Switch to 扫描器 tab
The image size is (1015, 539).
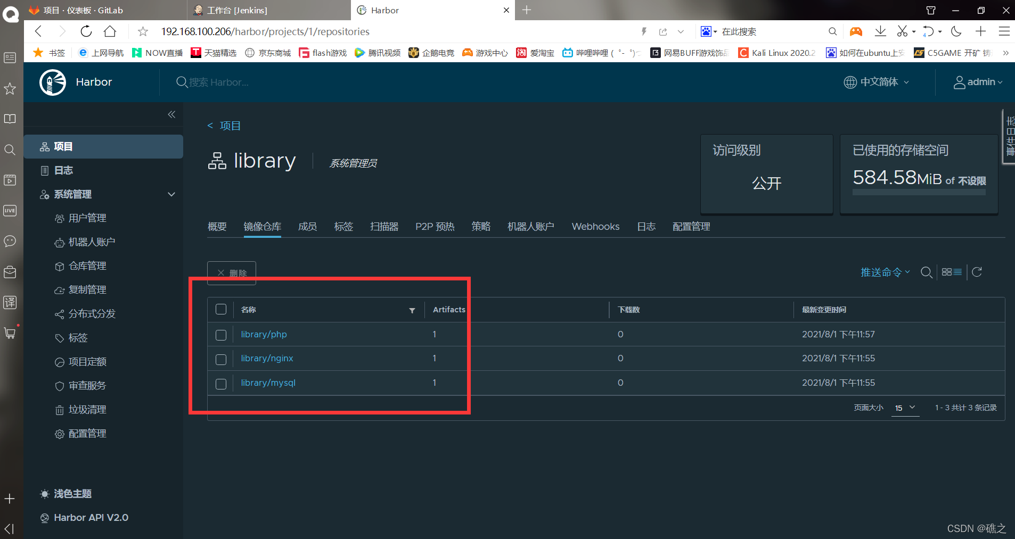pos(384,227)
